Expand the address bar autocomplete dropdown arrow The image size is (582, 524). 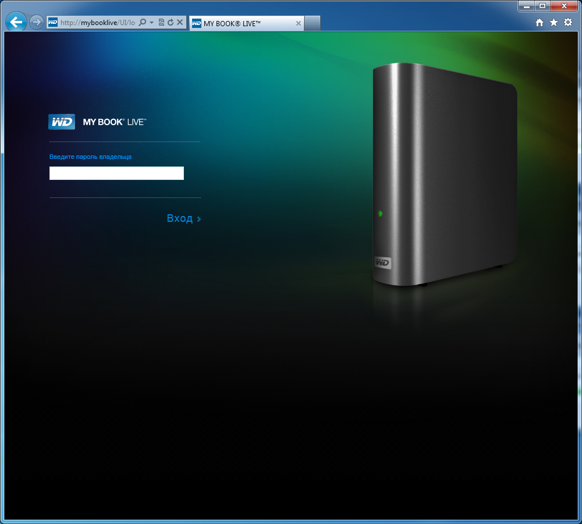click(151, 23)
